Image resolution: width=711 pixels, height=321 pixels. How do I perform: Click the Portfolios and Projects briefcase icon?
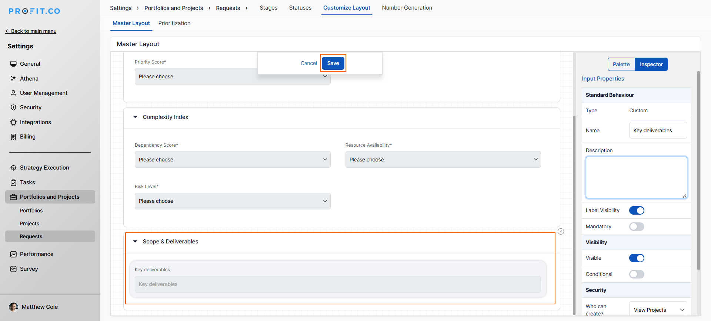[x=13, y=197]
